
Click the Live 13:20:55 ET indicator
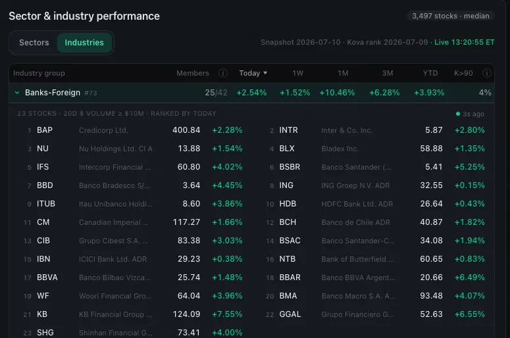pos(464,42)
